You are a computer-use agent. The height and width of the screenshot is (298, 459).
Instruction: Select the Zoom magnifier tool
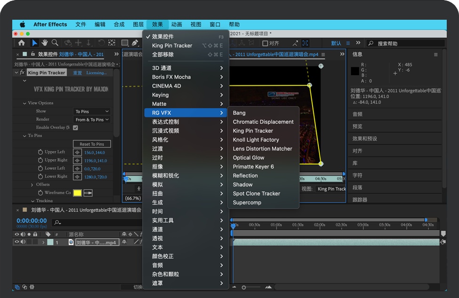click(55, 43)
